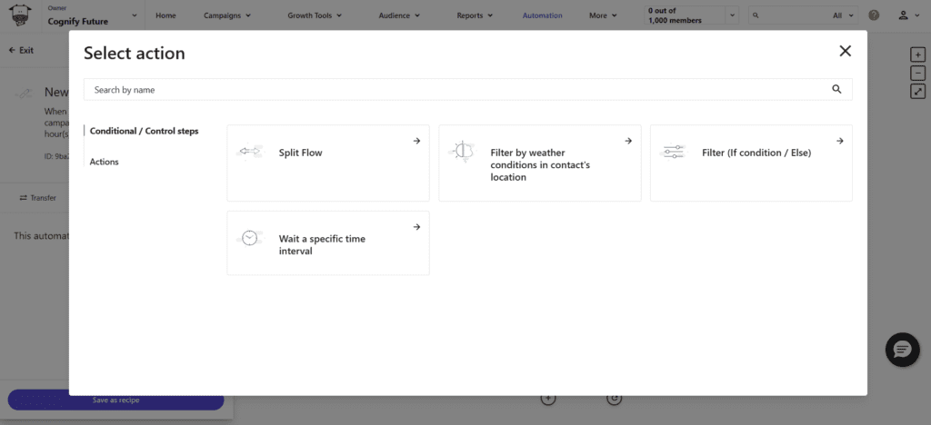This screenshot has height=425, width=931.
Task: Click the search magnifier in Select action
Action: (x=836, y=90)
